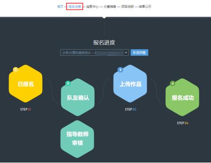Open the 项目说明 navigation link
This screenshot has width=211, height=163.
tap(127, 6)
